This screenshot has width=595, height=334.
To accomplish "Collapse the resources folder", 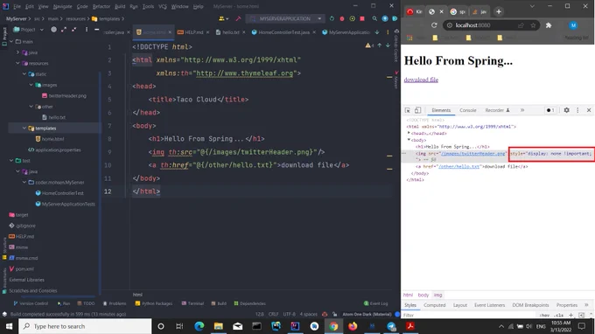I will tap(17, 63).
